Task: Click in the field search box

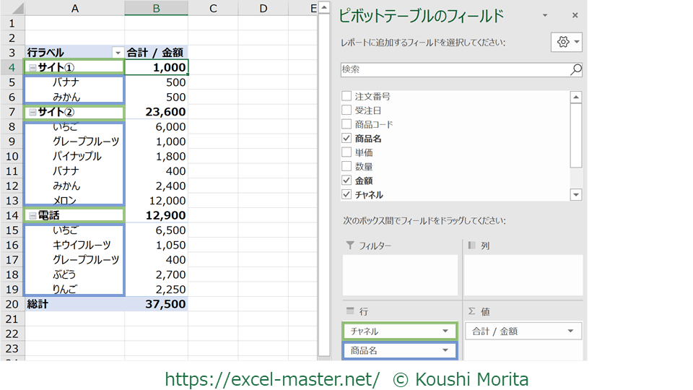Action: (x=455, y=70)
